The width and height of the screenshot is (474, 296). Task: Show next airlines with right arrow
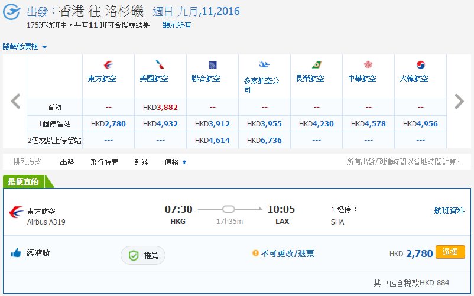pyautogui.click(x=459, y=101)
